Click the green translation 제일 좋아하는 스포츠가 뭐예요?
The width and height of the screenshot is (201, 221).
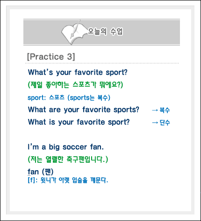pyautogui.click(x=75, y=85)
